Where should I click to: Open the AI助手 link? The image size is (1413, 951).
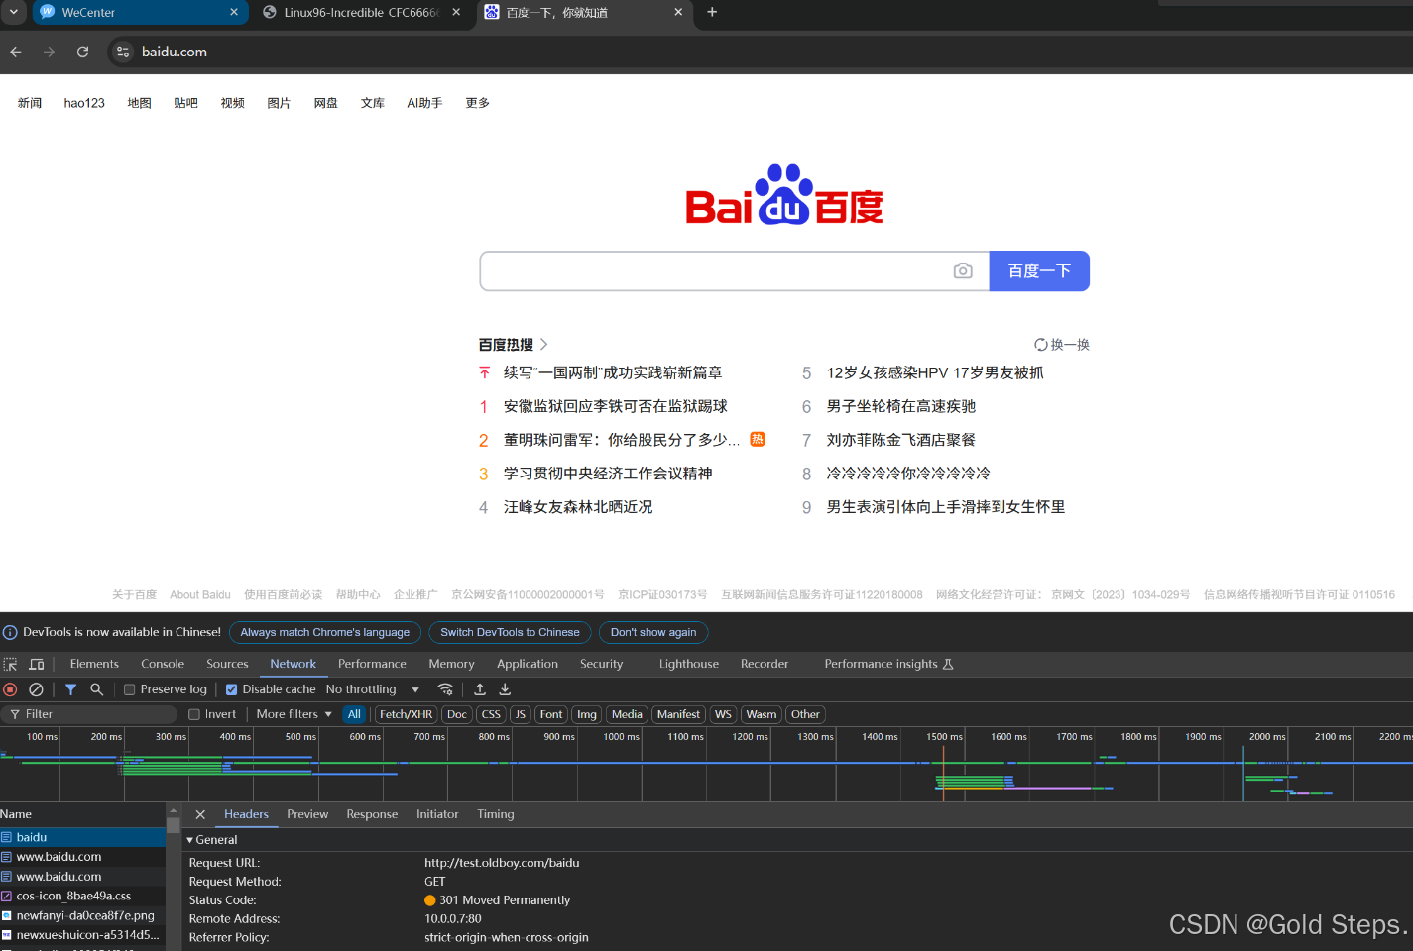point(424,103)
